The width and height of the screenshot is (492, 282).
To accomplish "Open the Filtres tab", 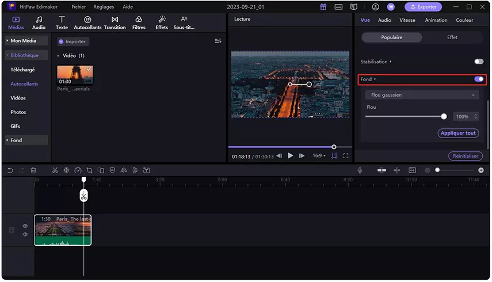I will (139, 23).
